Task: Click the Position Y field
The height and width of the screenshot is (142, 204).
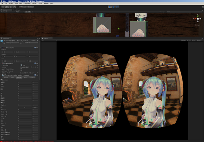Action: 21,52
